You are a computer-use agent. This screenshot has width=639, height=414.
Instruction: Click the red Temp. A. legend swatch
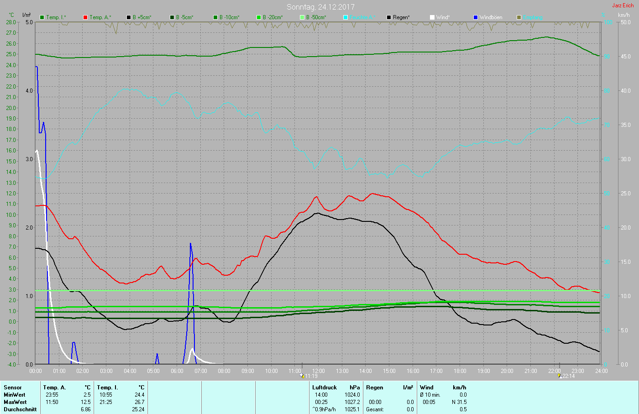[85, 17]
